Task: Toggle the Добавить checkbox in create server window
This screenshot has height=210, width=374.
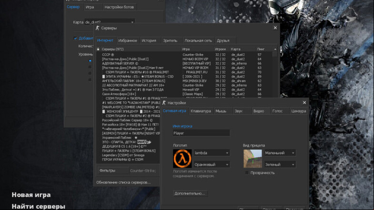Action: 75,38
